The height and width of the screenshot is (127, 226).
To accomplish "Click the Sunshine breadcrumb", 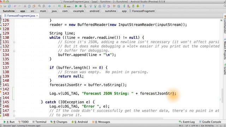I will point(8,11).
